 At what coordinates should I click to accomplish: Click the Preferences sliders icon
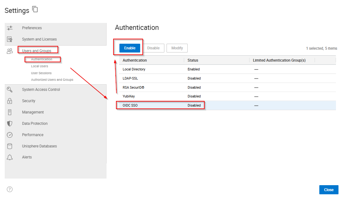click(x=10, y=28)
